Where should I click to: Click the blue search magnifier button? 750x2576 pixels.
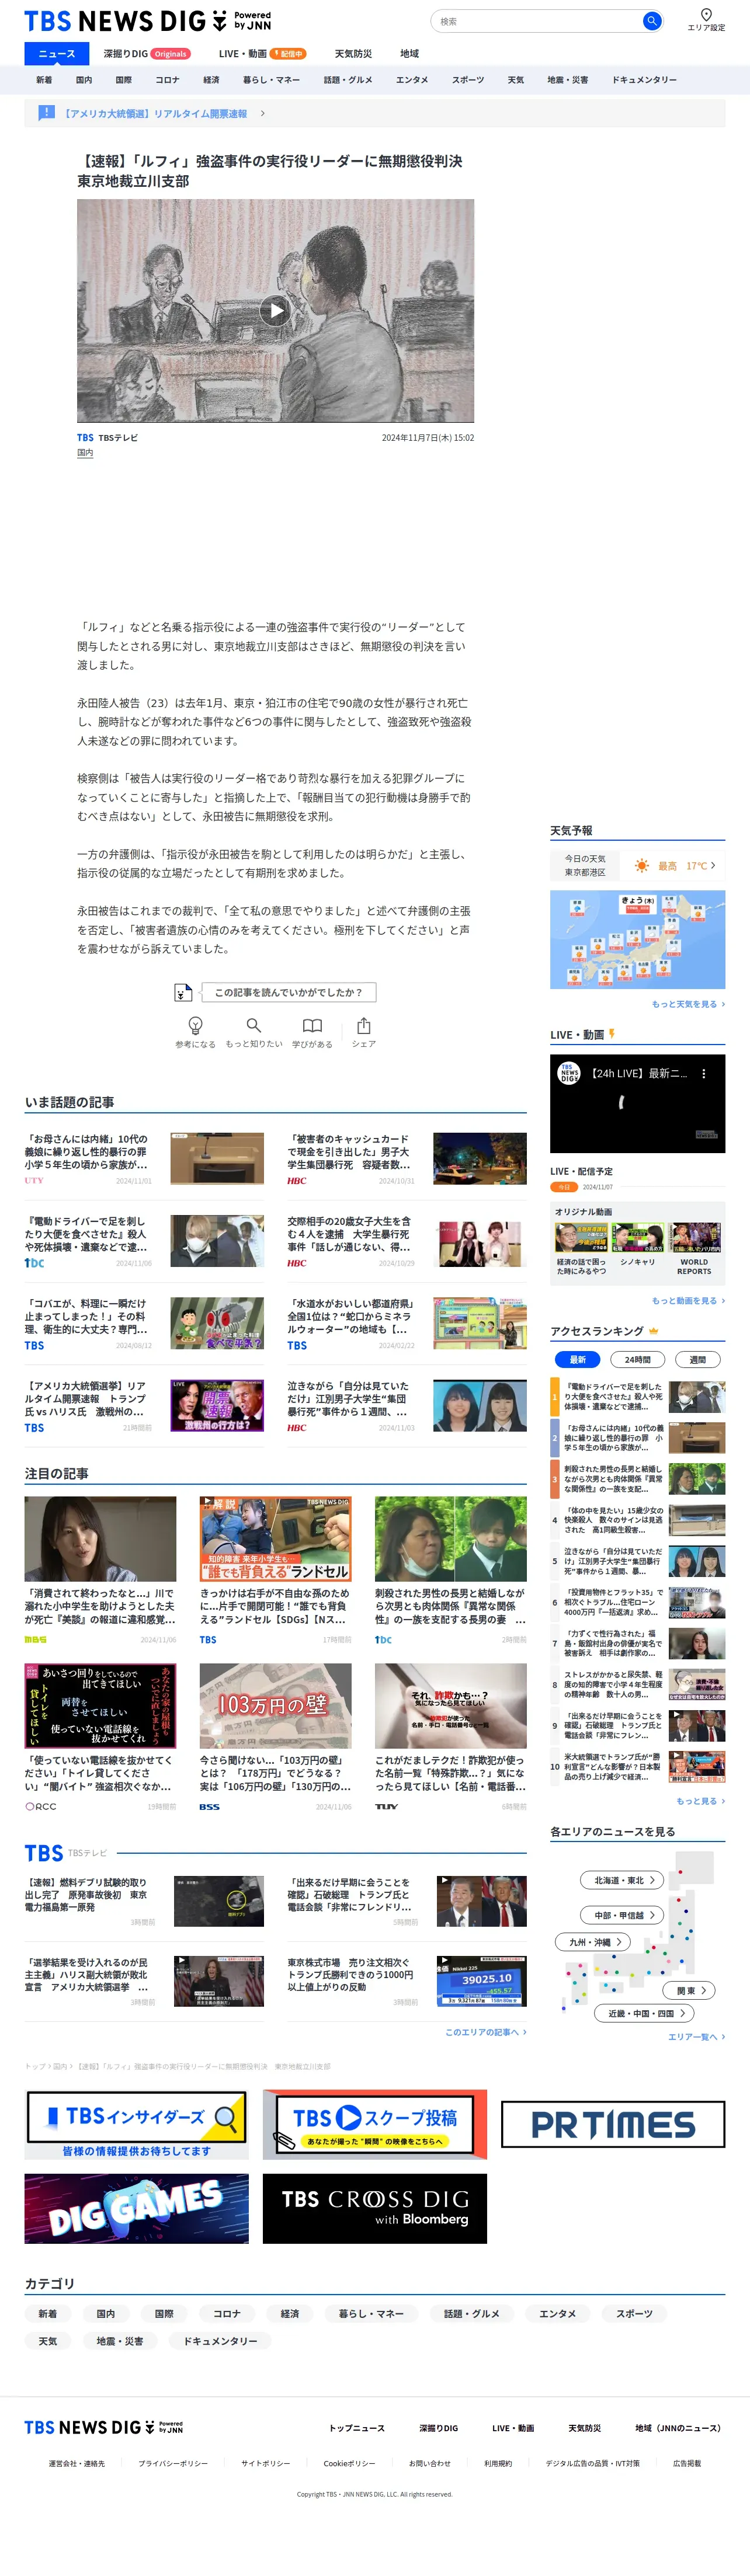click(651, 21)
